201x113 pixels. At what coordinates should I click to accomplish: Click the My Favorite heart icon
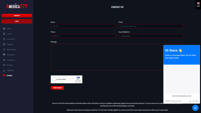(4, 55)
